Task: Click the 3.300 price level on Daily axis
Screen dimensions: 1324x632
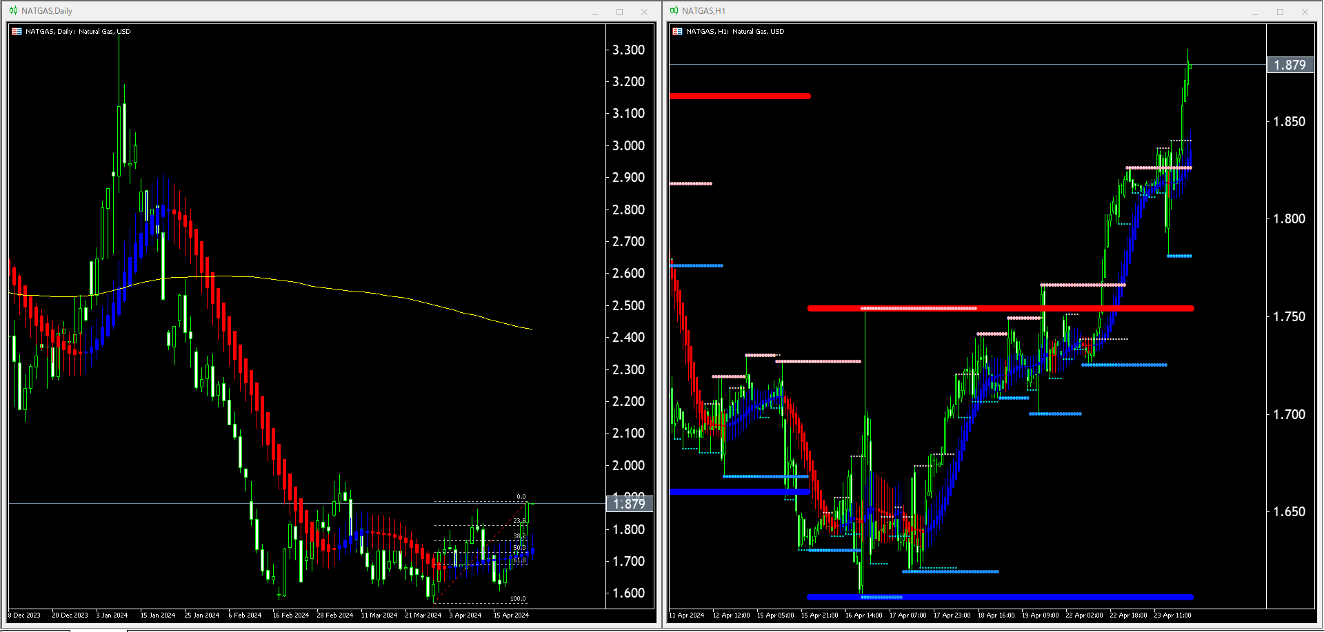Action: point(629,50)
